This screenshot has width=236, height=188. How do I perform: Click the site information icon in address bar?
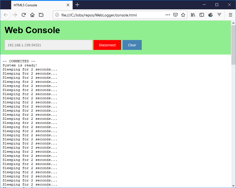57,15
